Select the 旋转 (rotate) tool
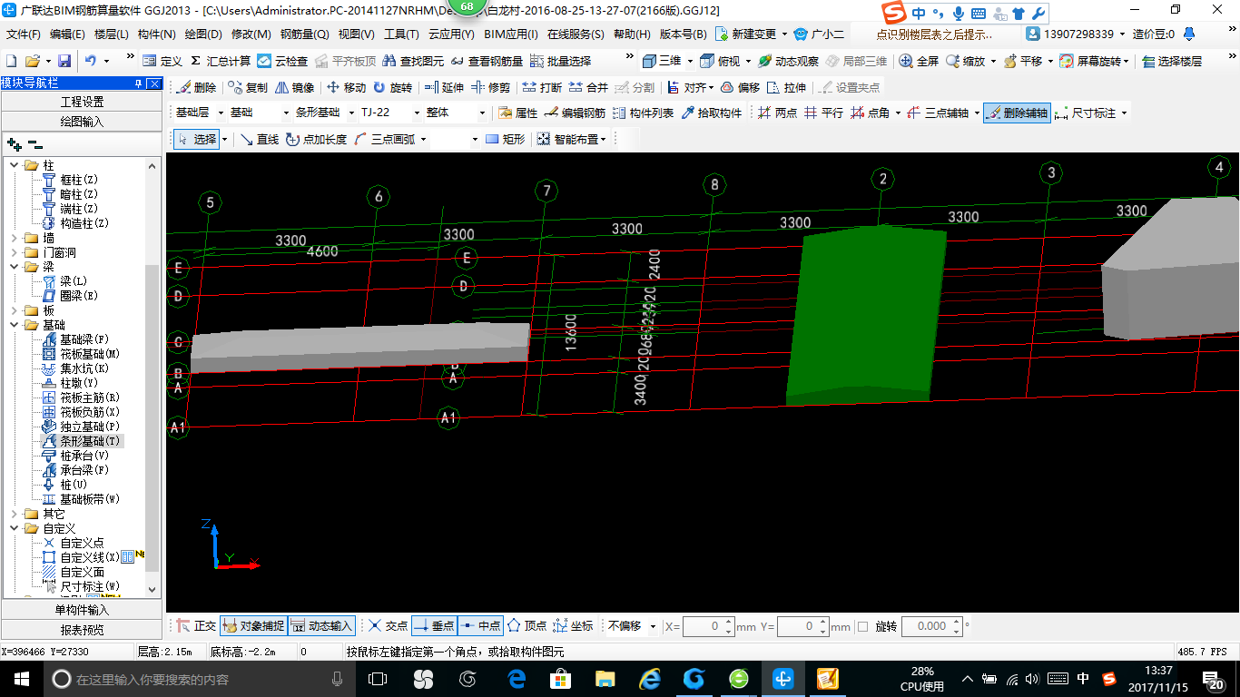This screenshot has height=697, width=1240. click(x=392, y=88)
